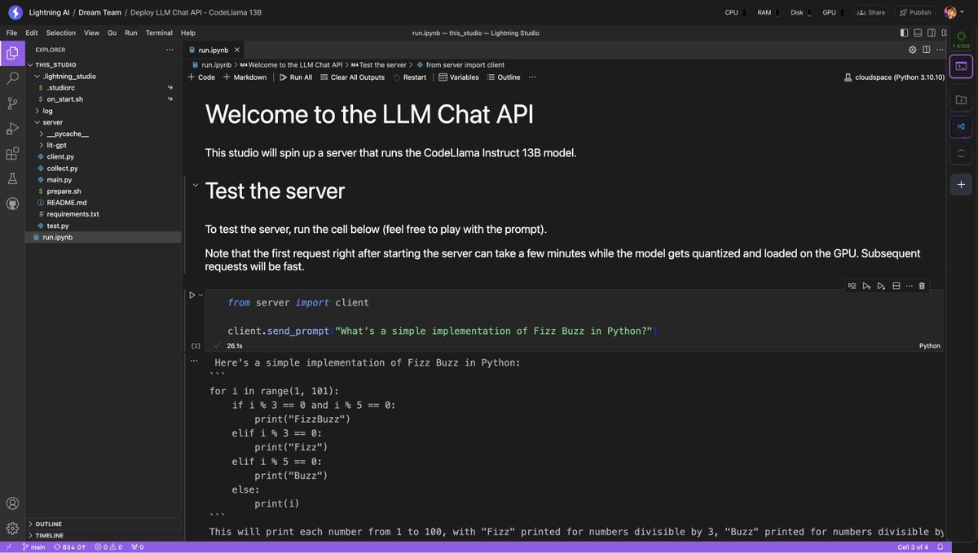Collapse the Test the server section
The image size is (978, 553).
click(x=195, y=186)
